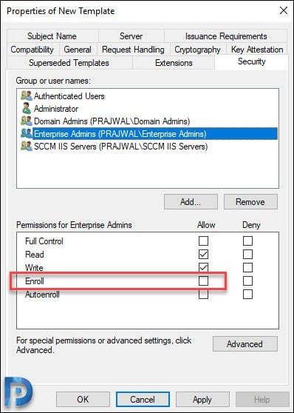The image size is (294, 413).
Task: Uncheck the Read Allow checkbox
Action: pyautogui.click(x=203, y=254)
